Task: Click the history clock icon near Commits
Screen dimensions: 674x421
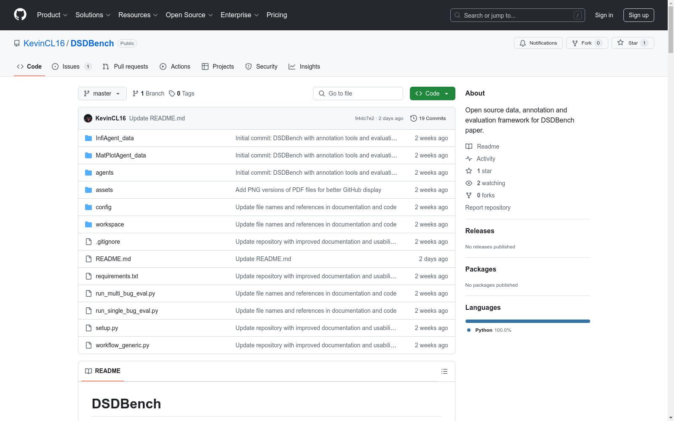Action: click(x=414, y=118)
